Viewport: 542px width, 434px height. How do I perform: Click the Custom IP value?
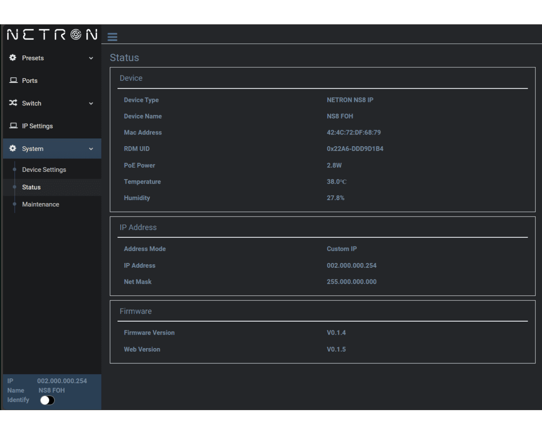tap(342, 249)
